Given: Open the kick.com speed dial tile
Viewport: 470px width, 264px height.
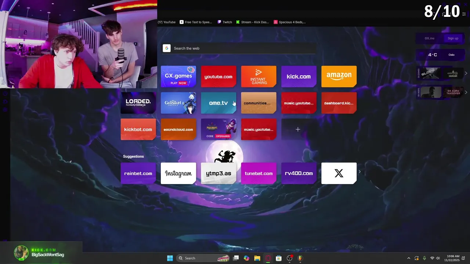Looking at the screenshot, I should tap(299, 77).
